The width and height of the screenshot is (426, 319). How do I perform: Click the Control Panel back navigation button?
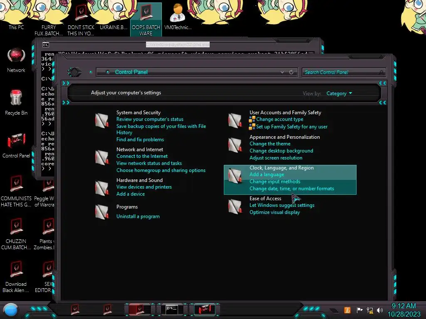(74, 72)
